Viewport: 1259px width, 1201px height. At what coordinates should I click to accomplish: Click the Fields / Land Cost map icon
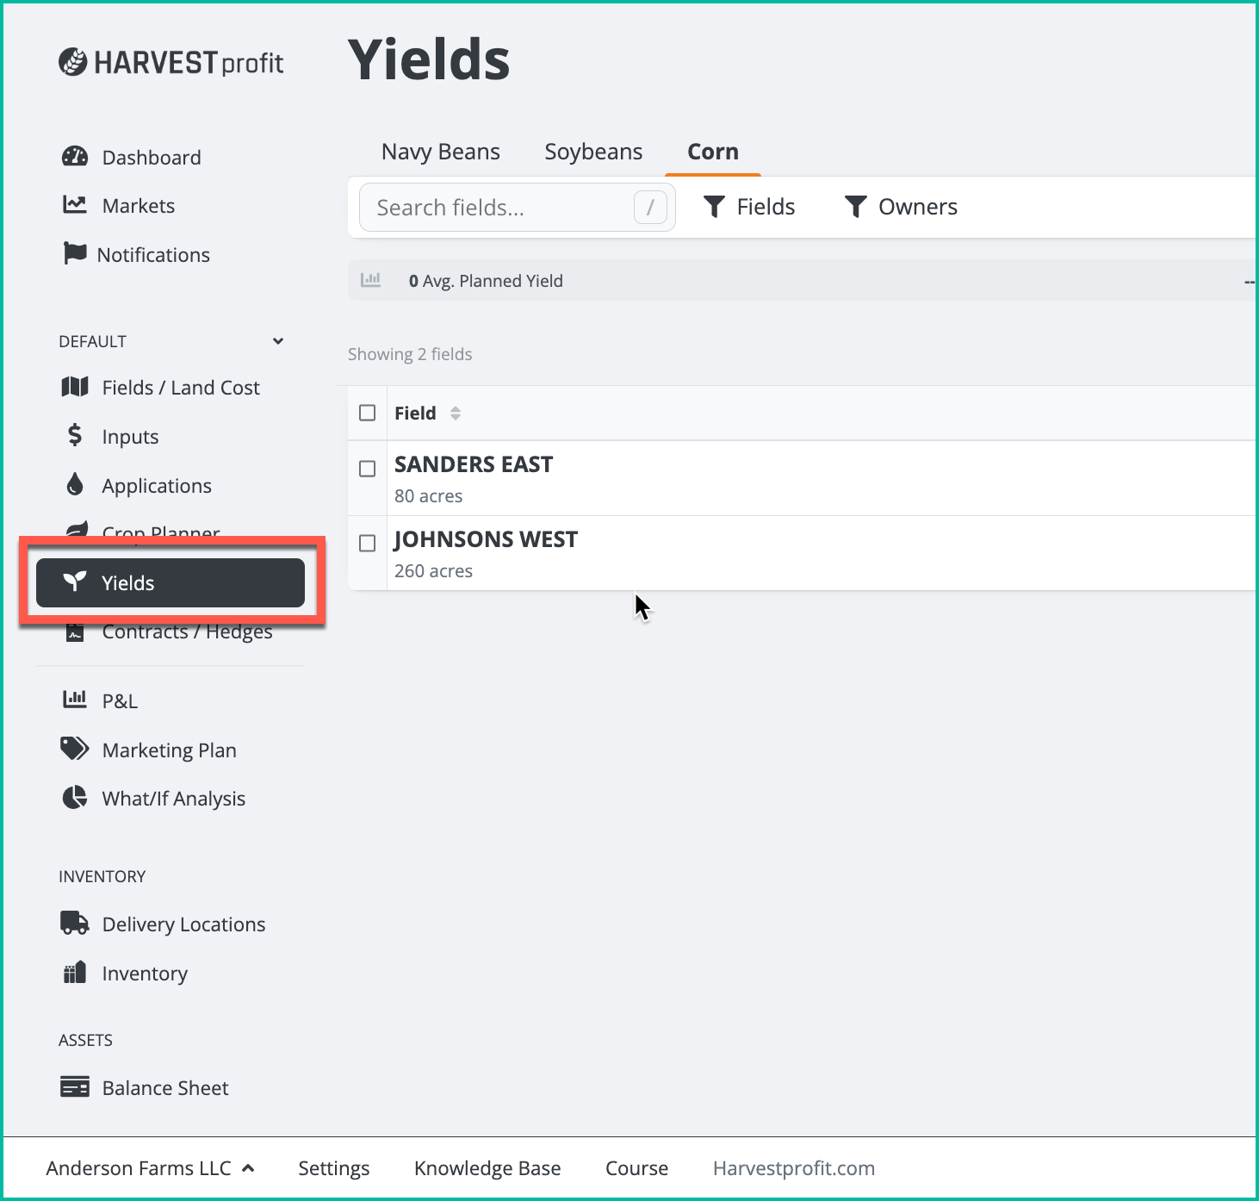[75, 387]
